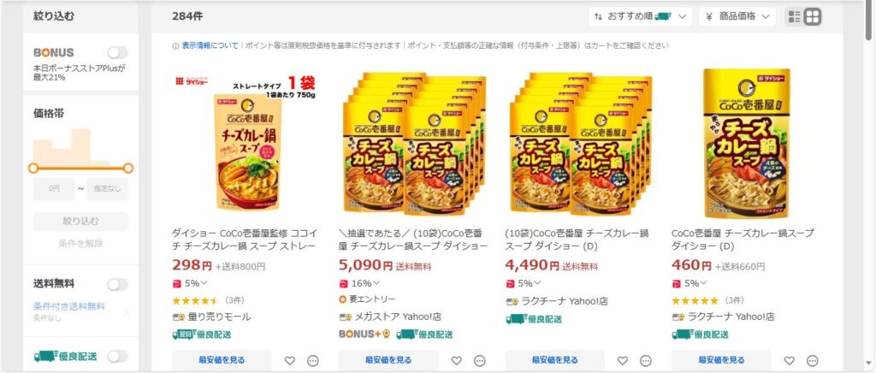Toggle the BONUS store filter switch
The height and width of the screenshot is (373, 876).
(x=117, y=52)
